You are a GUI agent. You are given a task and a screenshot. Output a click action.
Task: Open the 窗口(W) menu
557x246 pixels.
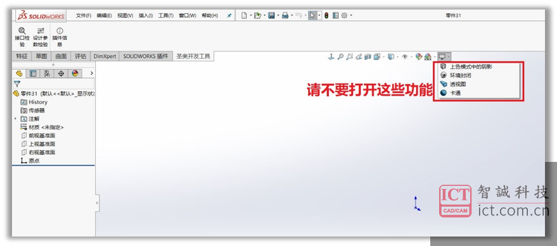click(x=188, y=16)
